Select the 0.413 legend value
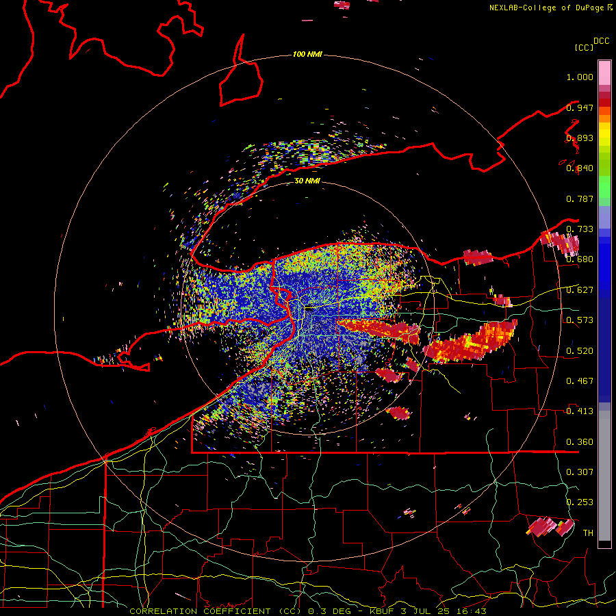This screenshot has width=616, height=616. pos(580,411)
